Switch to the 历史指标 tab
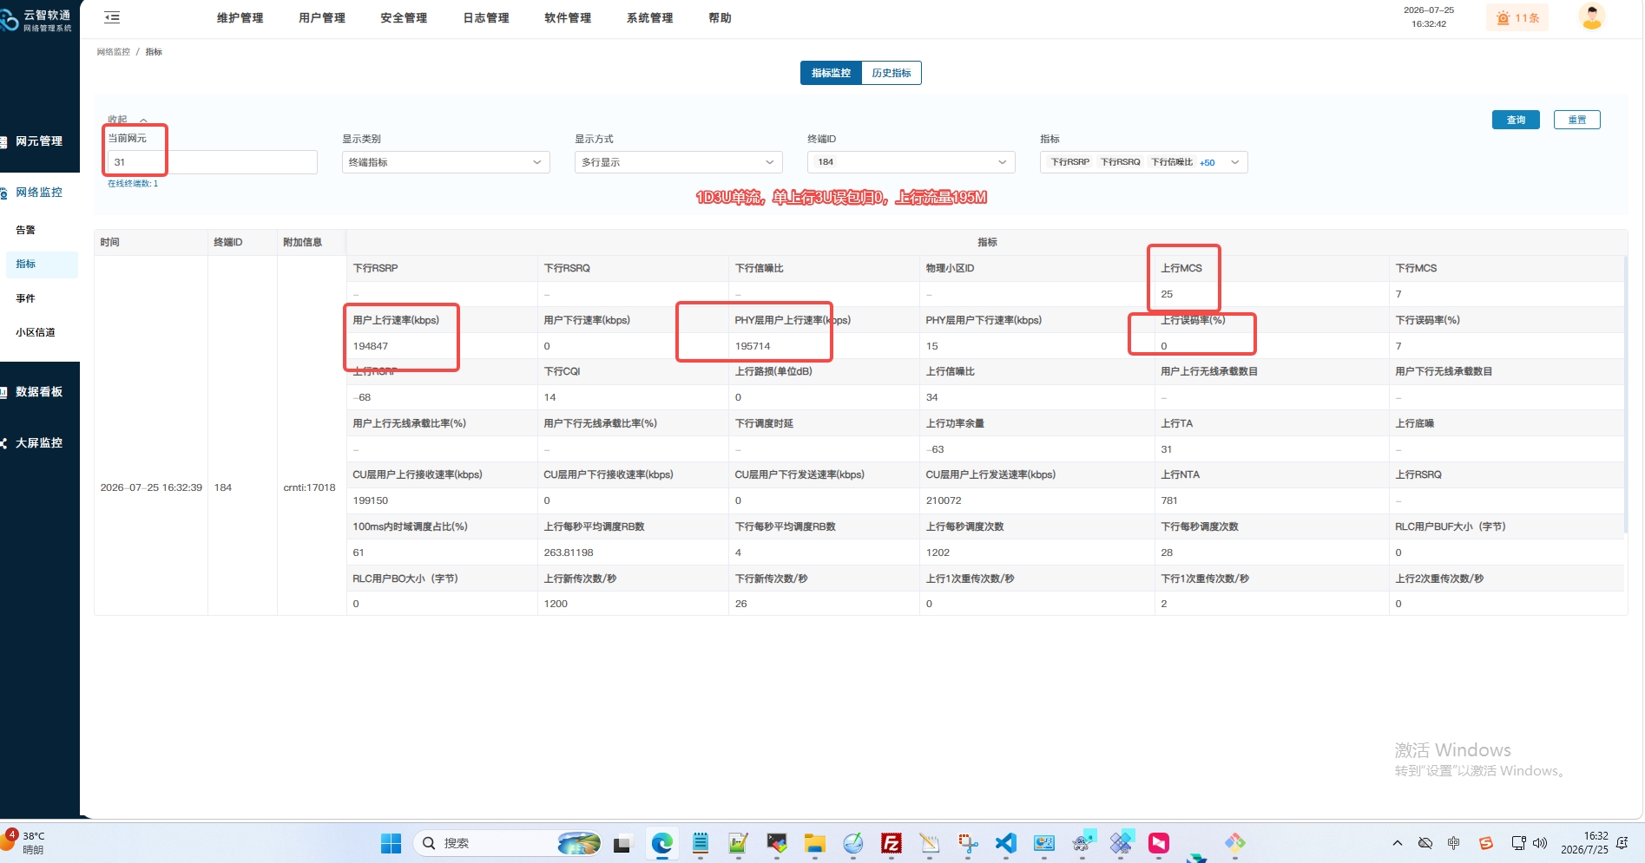 892,73
